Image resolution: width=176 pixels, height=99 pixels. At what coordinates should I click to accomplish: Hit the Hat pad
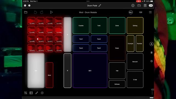click(x=117, y=71)
